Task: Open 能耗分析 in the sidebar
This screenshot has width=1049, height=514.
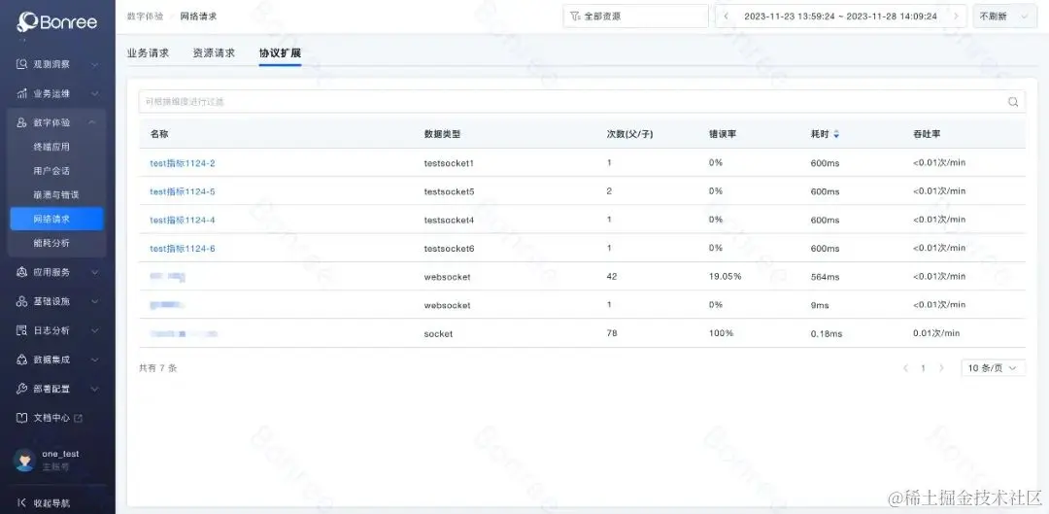Action: click(x=51, y=243)
